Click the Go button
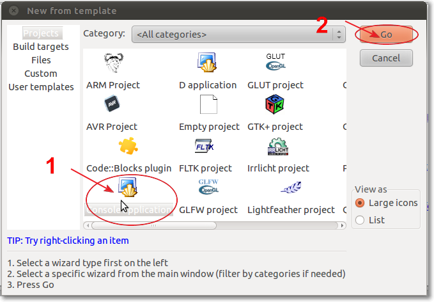 tap(386, 35)
